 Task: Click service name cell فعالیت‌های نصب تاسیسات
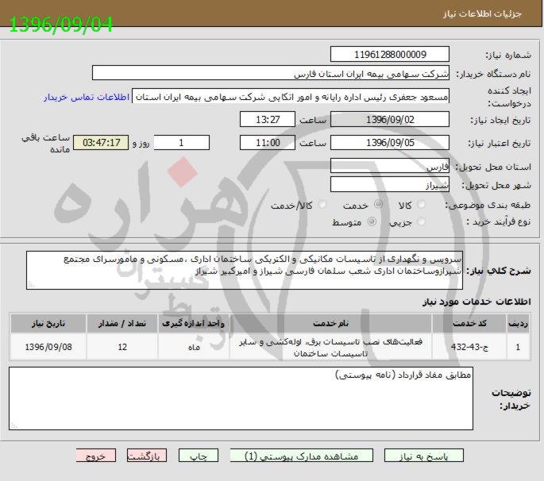[330, 347]
